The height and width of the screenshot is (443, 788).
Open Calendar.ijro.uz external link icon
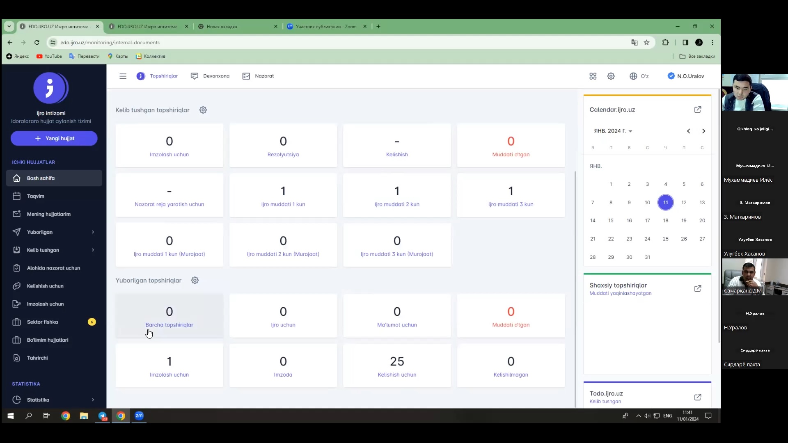click(698, 110)
